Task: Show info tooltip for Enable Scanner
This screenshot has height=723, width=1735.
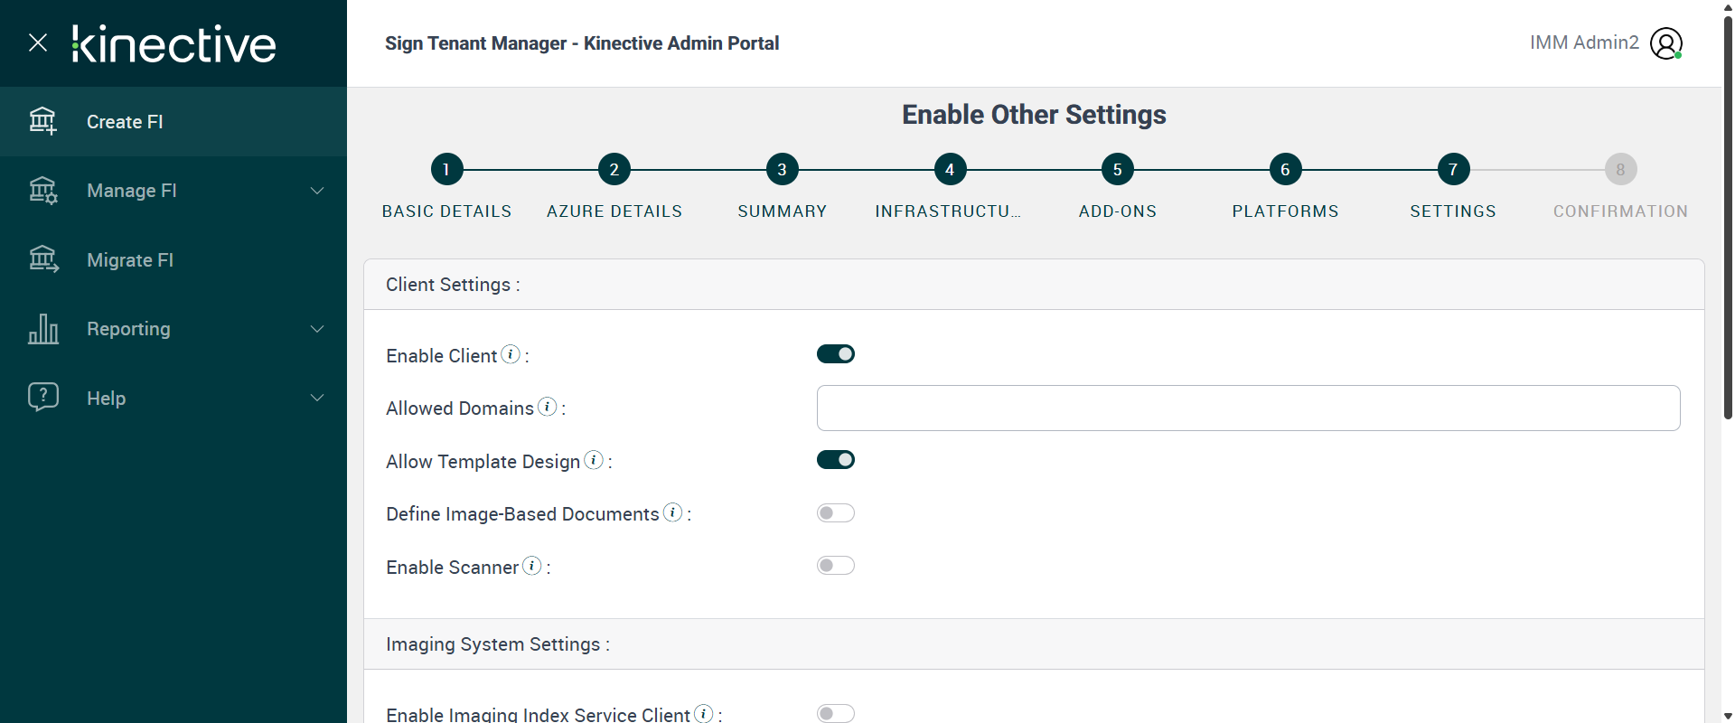Action: (532, 566)
